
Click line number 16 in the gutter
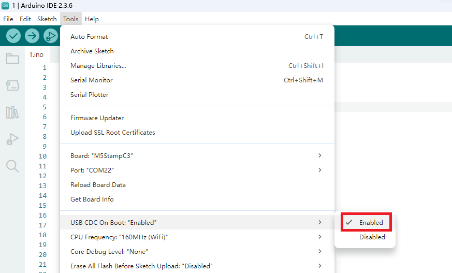click(42, 215)
